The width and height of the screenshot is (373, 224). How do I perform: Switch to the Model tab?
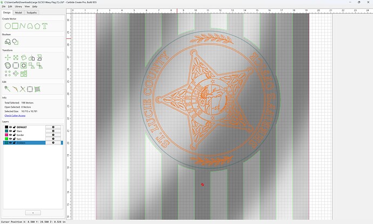(x=18, y=12)
